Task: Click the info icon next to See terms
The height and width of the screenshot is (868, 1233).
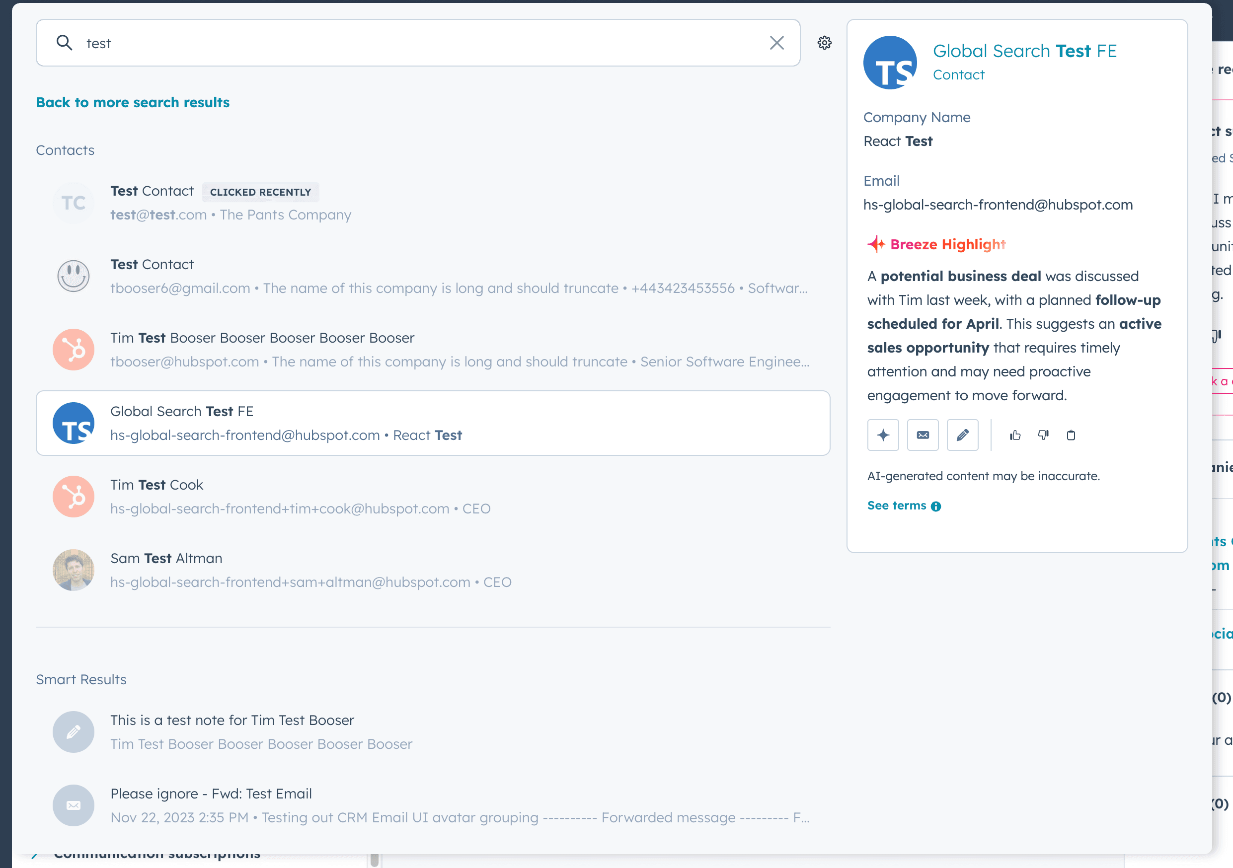Action: [x=936, y=506]
